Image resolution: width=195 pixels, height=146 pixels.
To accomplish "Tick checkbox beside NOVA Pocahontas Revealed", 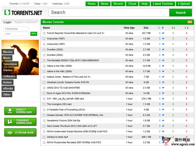I will (x=44, y=143).
